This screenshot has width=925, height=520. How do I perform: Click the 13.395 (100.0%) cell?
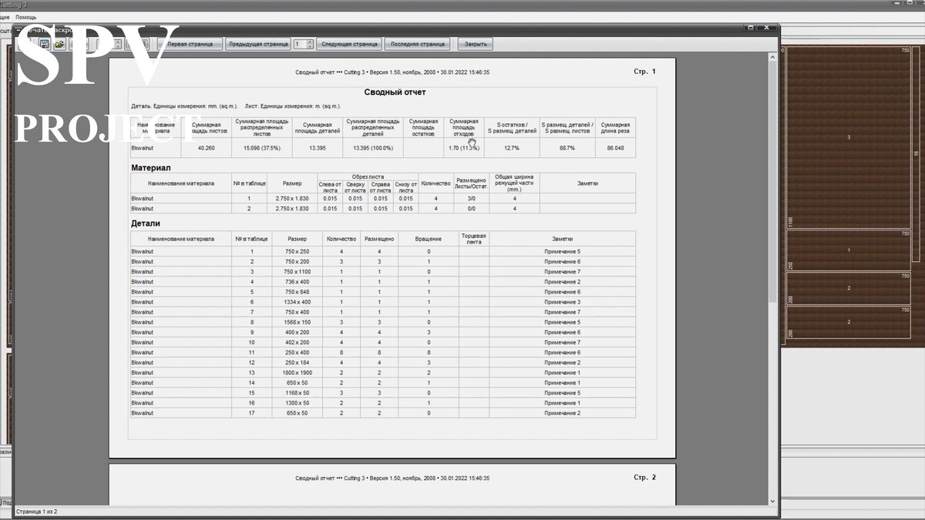(372, 148)
